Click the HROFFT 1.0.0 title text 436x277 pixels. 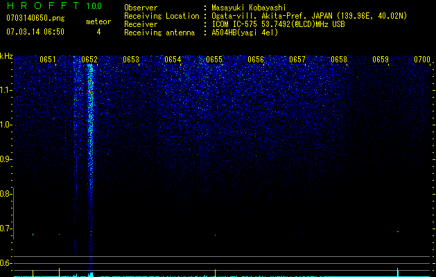point(54,6)
